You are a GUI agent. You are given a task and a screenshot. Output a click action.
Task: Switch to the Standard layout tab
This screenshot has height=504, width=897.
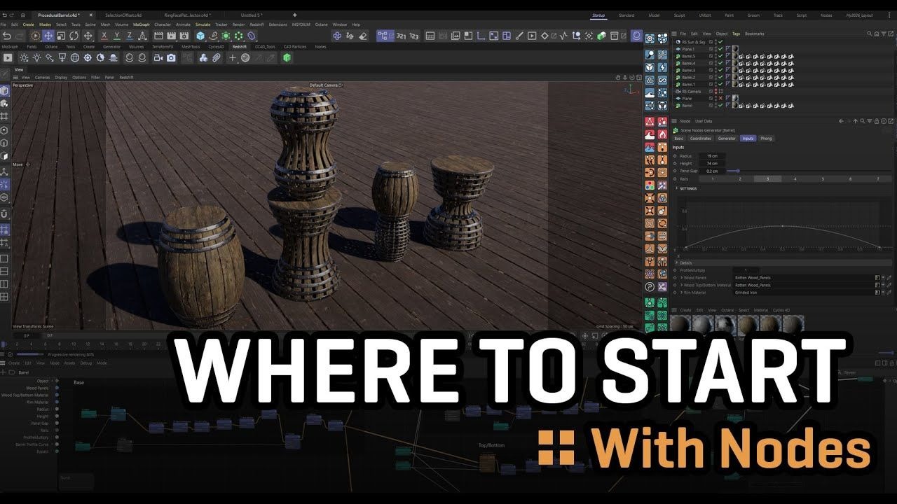point(626,15)
